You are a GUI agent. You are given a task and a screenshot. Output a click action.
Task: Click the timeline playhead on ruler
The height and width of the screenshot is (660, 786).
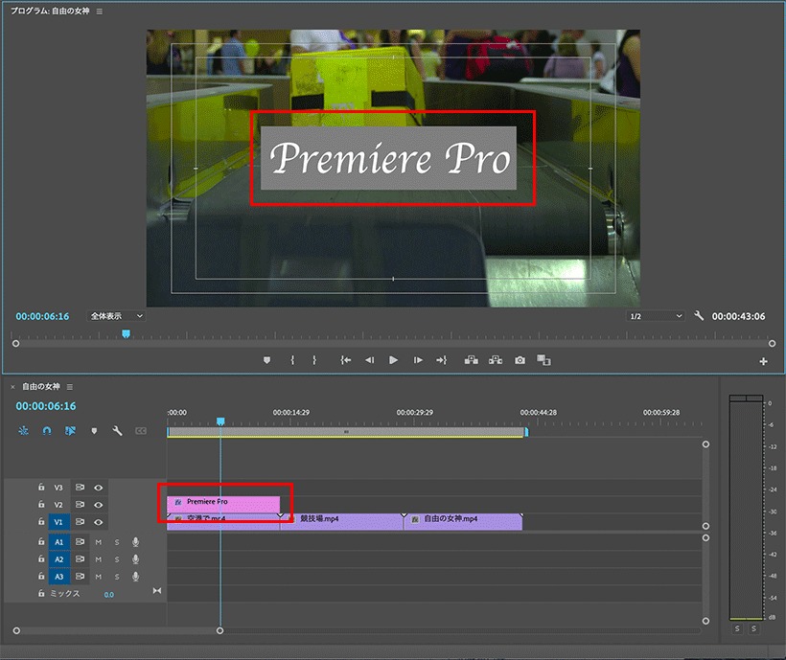220,421
